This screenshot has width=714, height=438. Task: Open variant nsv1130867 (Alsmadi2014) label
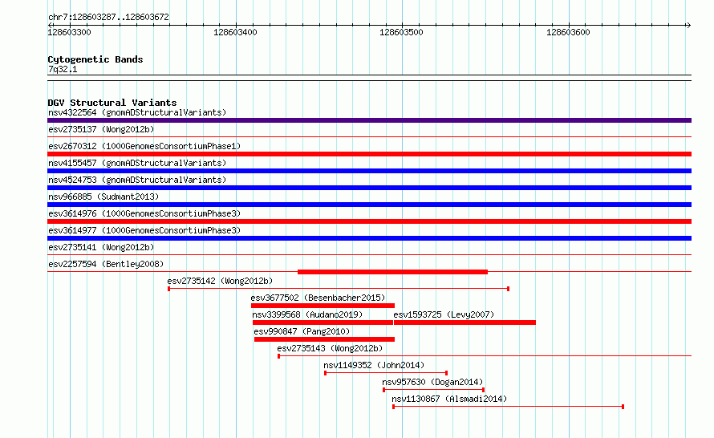point(449,399)
